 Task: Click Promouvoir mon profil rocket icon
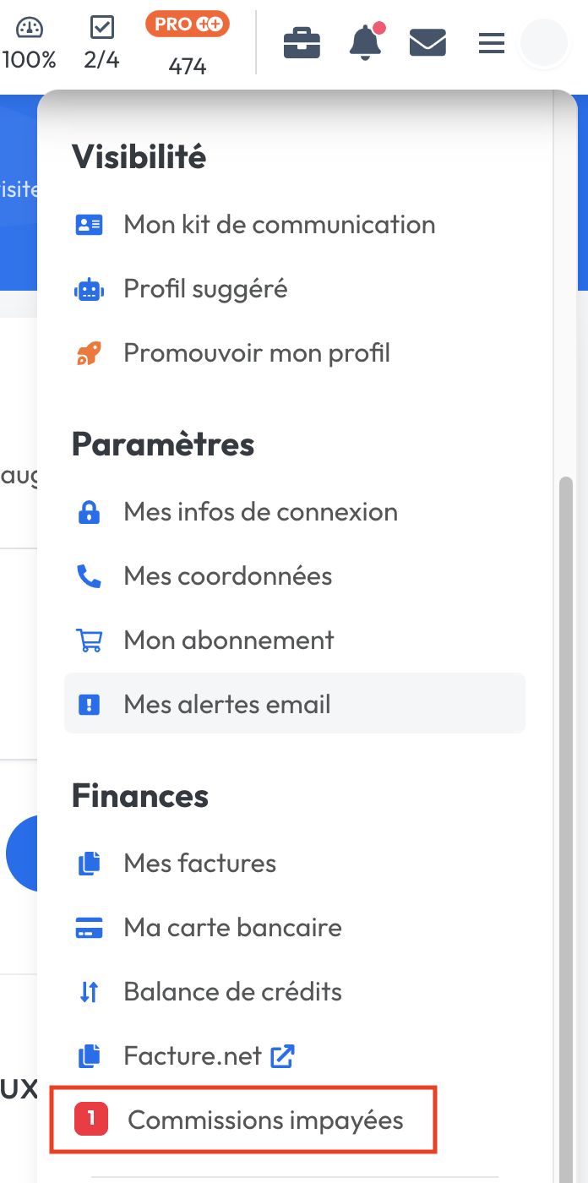(x=88, y=353)
